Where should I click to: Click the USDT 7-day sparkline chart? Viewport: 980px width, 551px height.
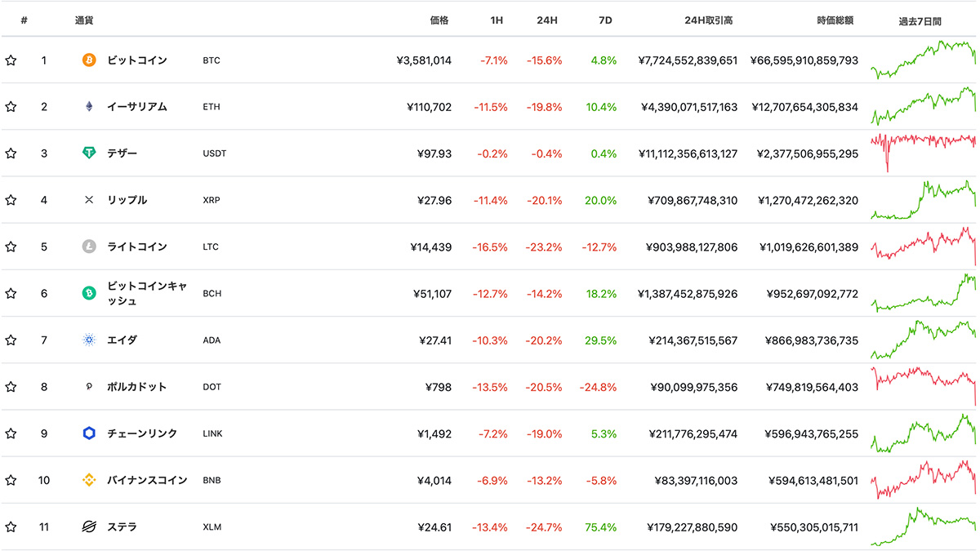click(x=924, y=153)
